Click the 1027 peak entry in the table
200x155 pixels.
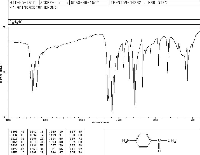click(x=56, y=145)
